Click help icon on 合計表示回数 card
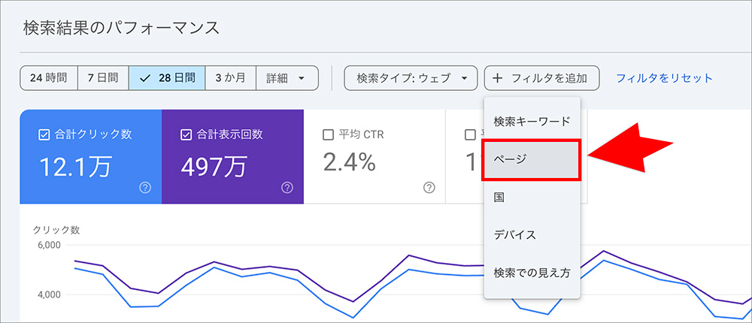Screen dimensions: 752x323 coord(287,188)
